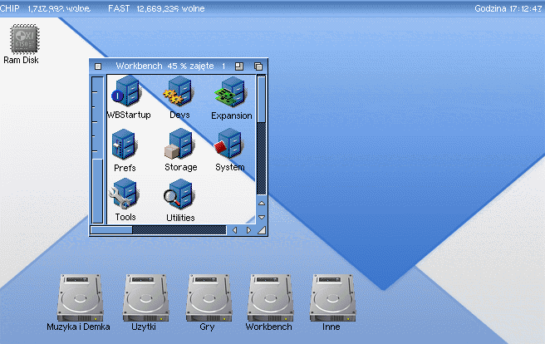Click the Godzina clock display
The height and width of the screenshot is (344, 545).
tap(508, 8)
